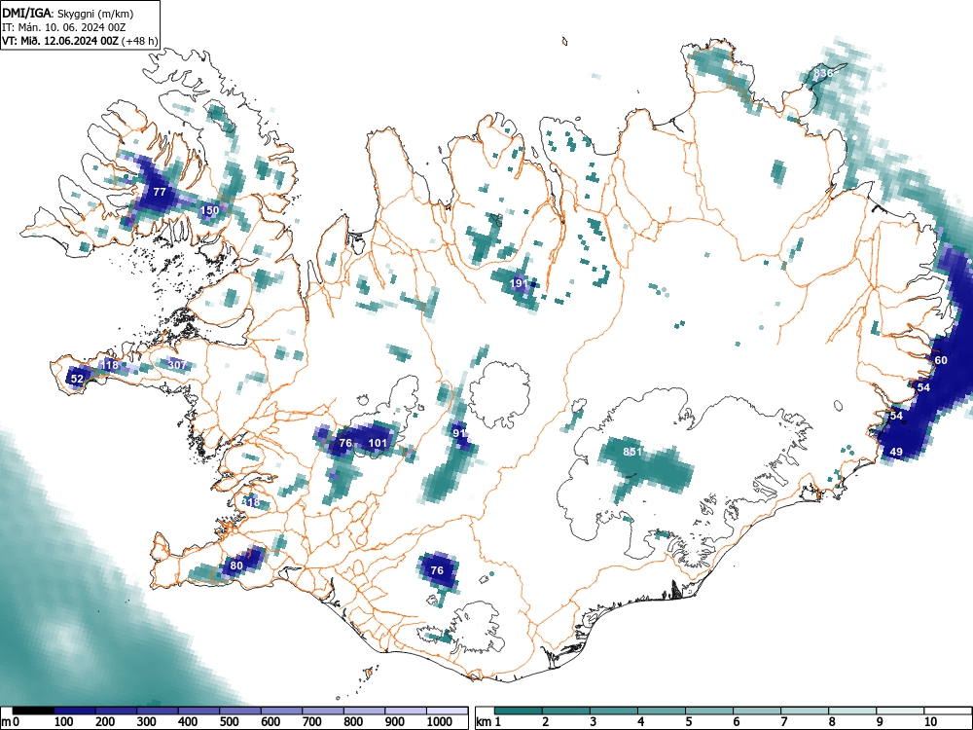Image resolution: width=973 pixels, height=730 pixels.
Task: Select the 700 tick on the metres legend
Action: [x=311, y=722]
